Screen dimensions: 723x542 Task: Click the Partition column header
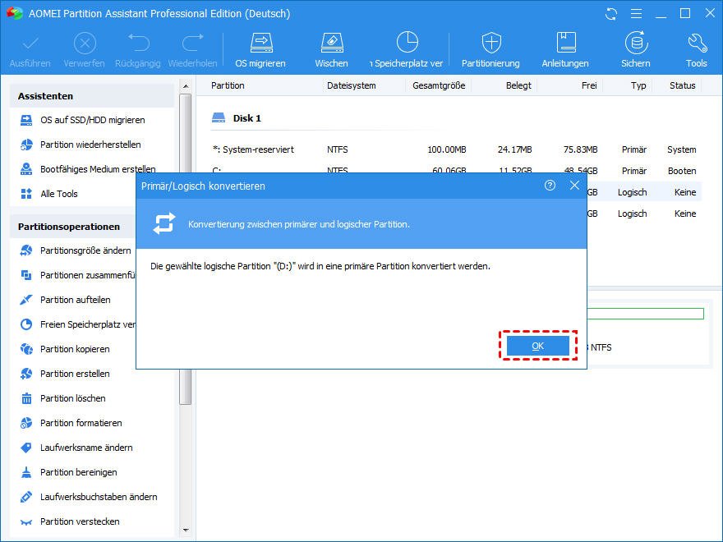pyautogui.click(x=228, y=85)
